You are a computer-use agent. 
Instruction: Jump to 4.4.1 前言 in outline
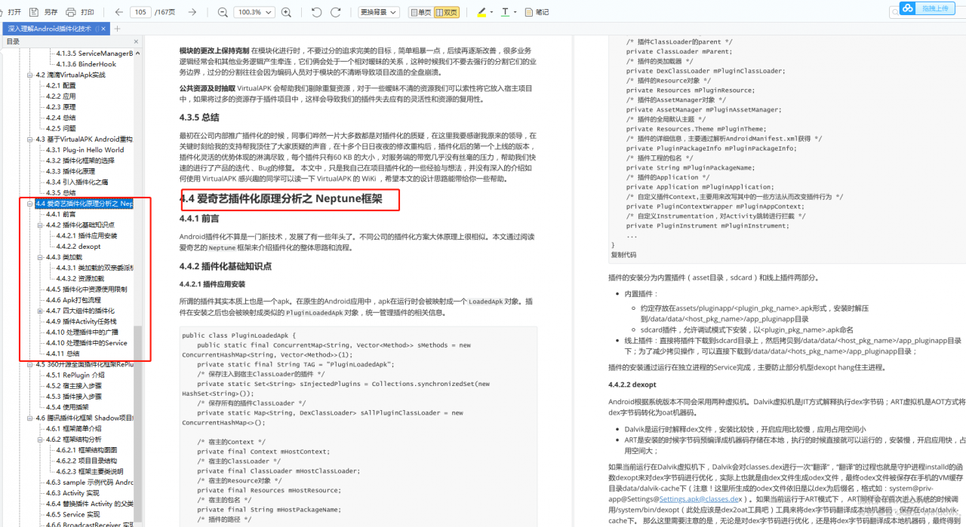click(61, 214)
